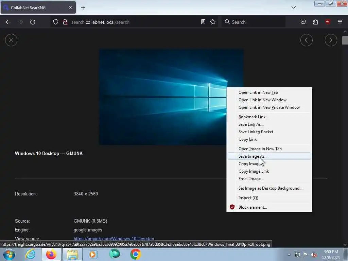
Task: Launch Google Chrome from taskbar
Action: 135,254
